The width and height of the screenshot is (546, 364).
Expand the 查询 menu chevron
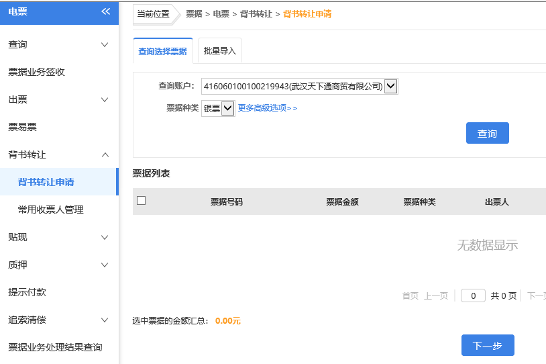[105, 44]
